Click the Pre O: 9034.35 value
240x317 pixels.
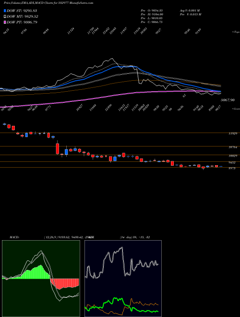(x=152, y=11)
